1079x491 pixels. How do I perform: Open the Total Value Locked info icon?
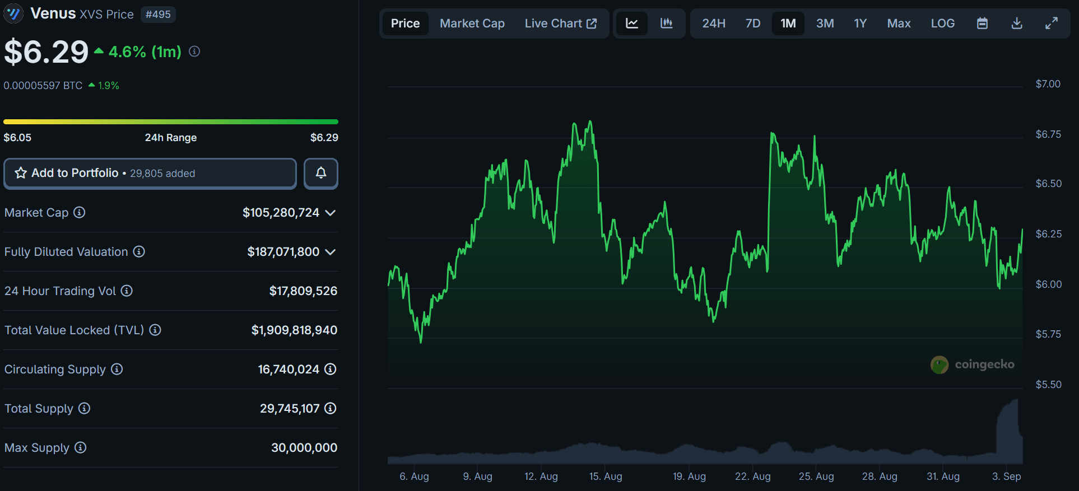tap(155, 330)
